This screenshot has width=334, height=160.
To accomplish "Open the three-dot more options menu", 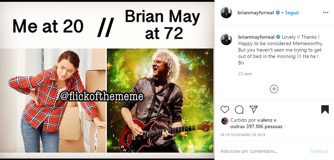I will click(326, 13).
